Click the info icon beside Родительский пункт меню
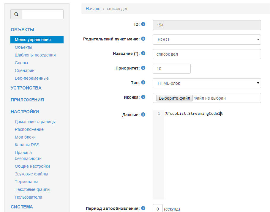This screenshot has width=270, height=212. coord(143,39)
